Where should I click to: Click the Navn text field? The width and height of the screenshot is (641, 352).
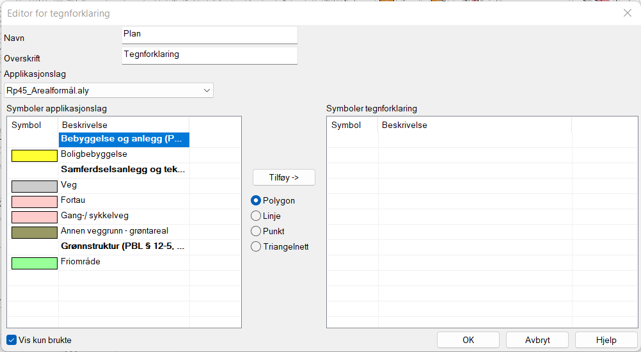click(x=209, y=35)
